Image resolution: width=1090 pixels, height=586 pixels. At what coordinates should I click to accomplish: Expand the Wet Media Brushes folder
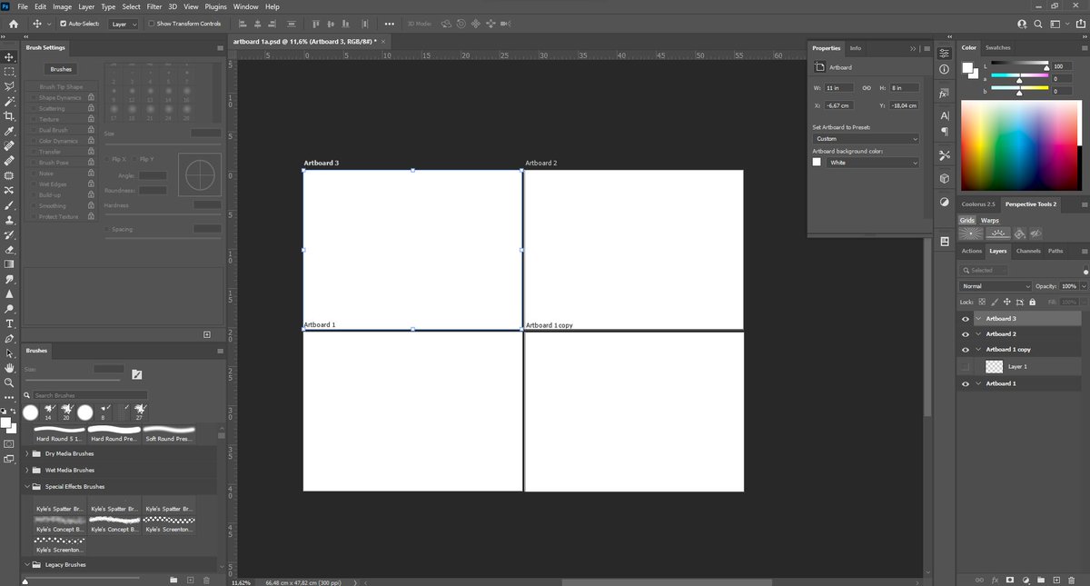(x=25, y=471)
